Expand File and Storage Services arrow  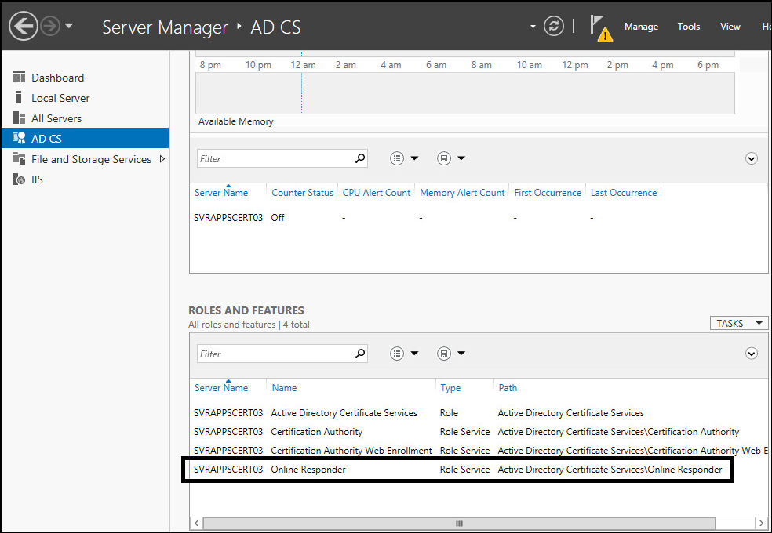pyautogui.click(x=162, y=159)
